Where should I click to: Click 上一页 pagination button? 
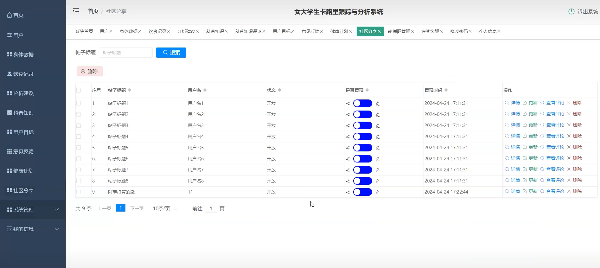(x=105, y=208)
